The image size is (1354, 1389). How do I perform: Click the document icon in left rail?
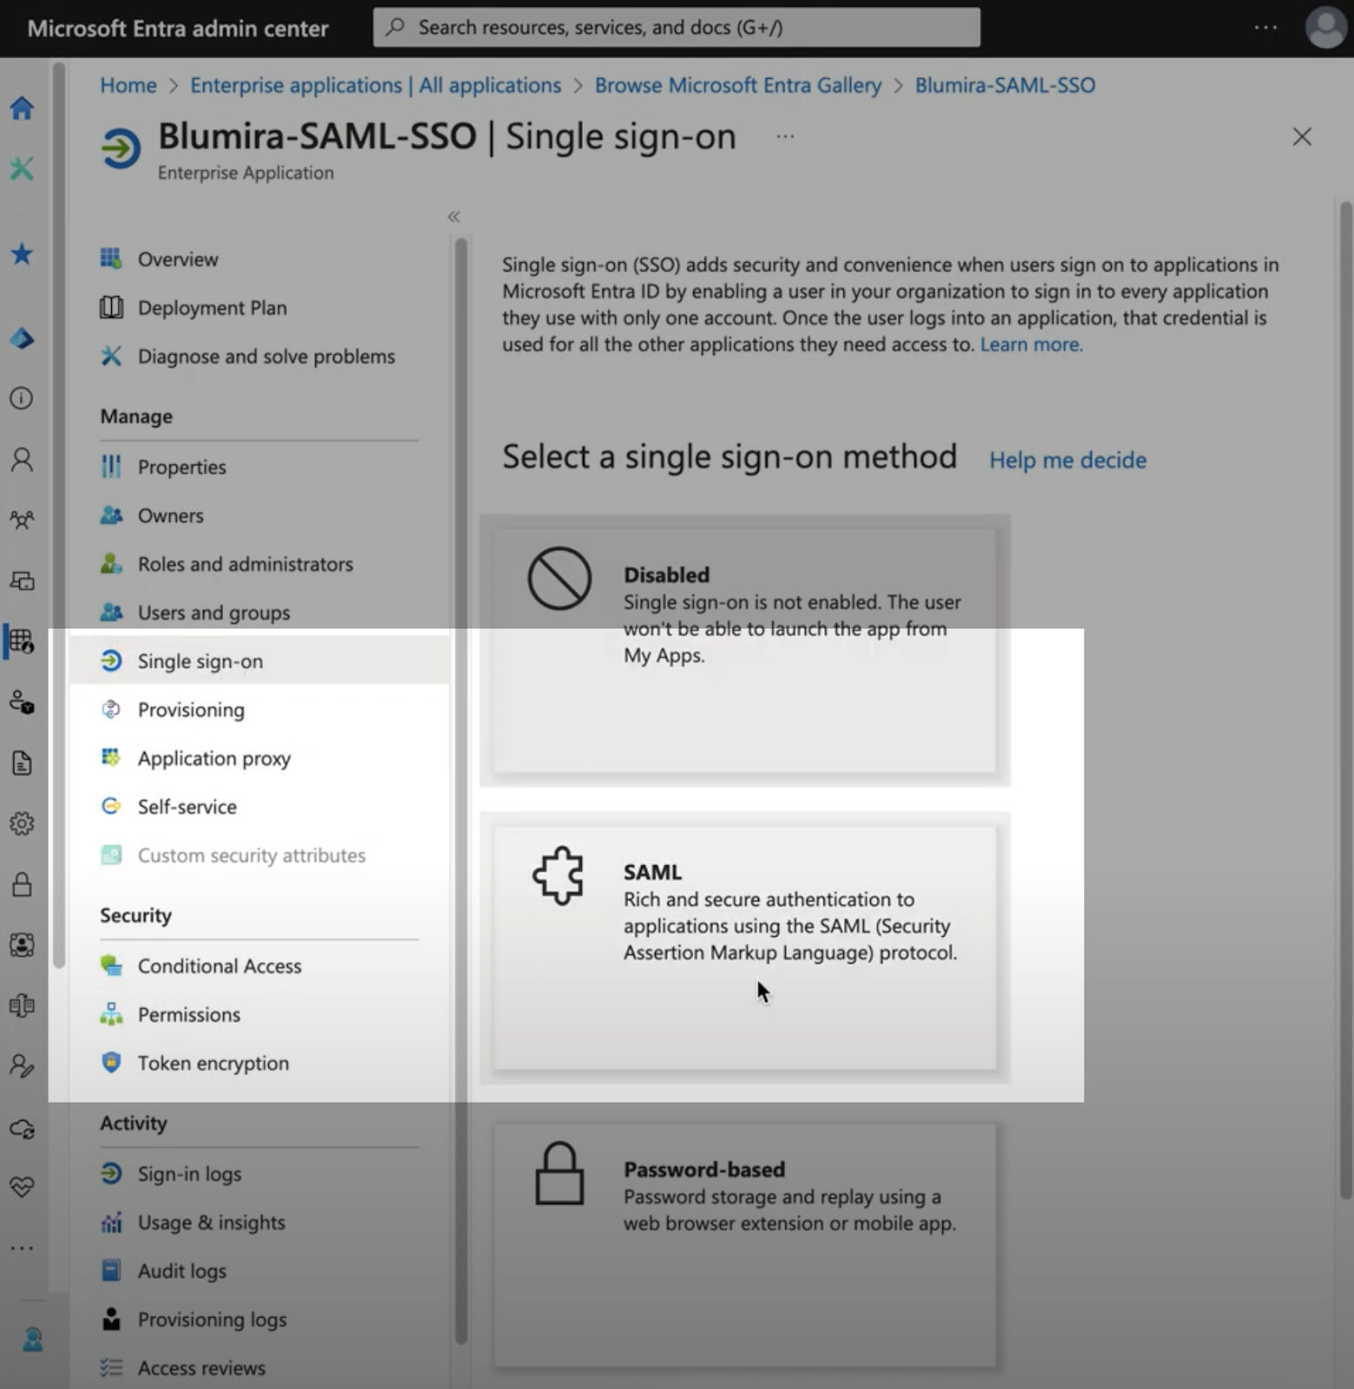point(22,763)
